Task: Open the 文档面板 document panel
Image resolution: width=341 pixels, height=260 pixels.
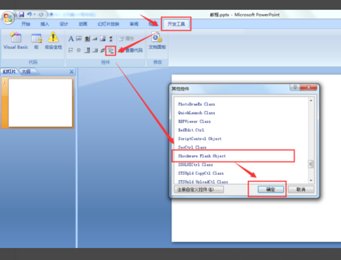Action: pos(157,41)
